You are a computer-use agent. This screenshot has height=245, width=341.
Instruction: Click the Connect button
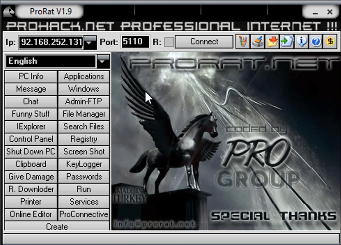point(204,42)
